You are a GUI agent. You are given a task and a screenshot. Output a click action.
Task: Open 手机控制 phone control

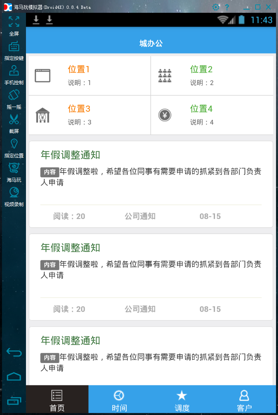14,71
